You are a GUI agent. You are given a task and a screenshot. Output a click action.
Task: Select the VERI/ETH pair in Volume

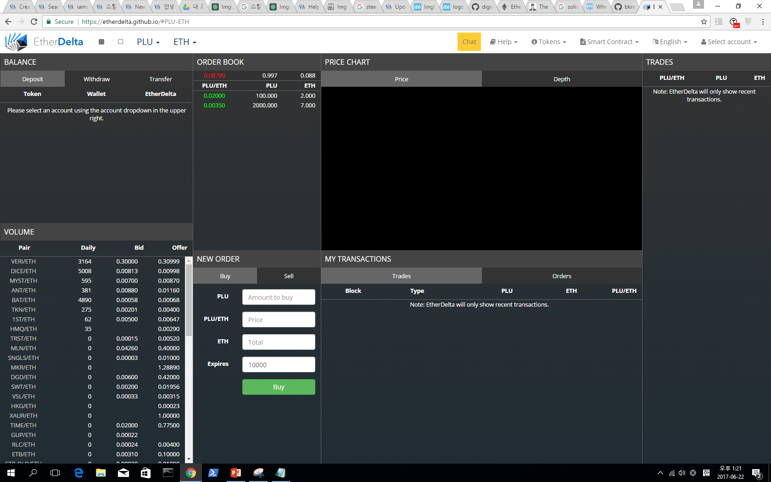(23, 261)
